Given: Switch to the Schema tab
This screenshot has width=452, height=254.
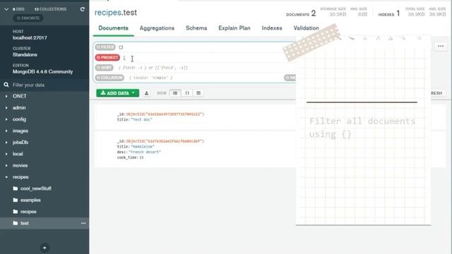Looking at the screenshot, I should [196, 28].
